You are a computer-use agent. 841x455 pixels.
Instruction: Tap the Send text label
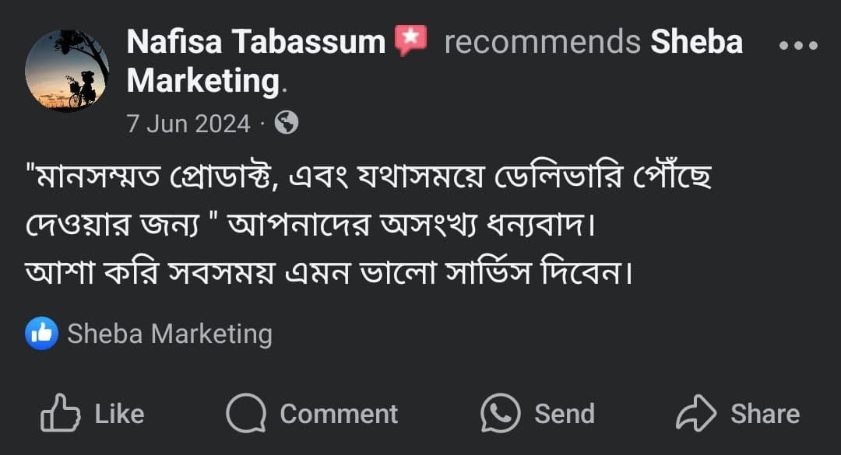(x=565, y=414)
